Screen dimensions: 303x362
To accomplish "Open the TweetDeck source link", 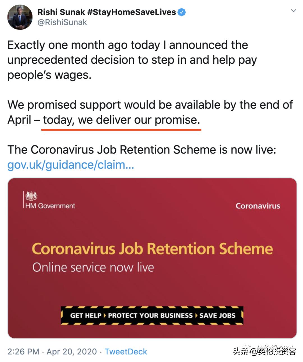I will [x=126, y=352].
